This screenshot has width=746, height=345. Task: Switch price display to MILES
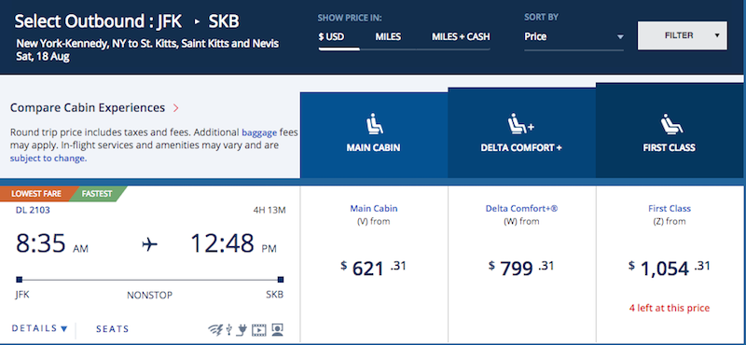[x=388, y=36]
